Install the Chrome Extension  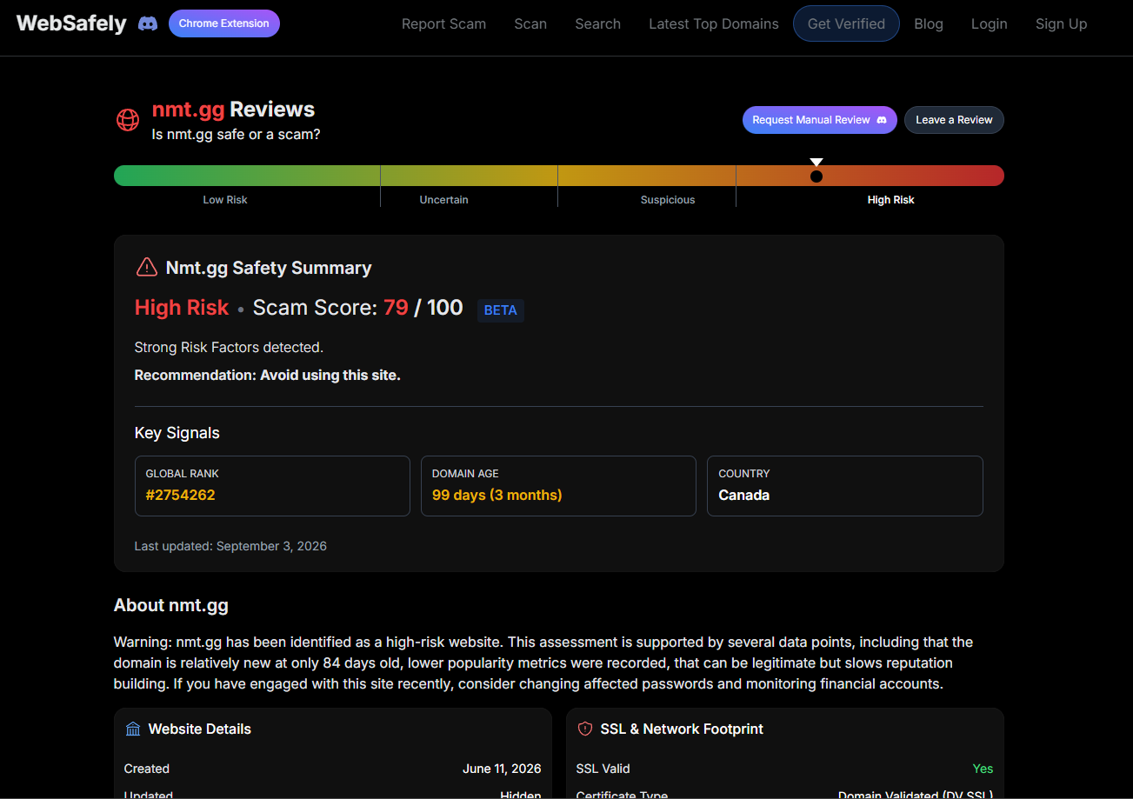[224, 23]
